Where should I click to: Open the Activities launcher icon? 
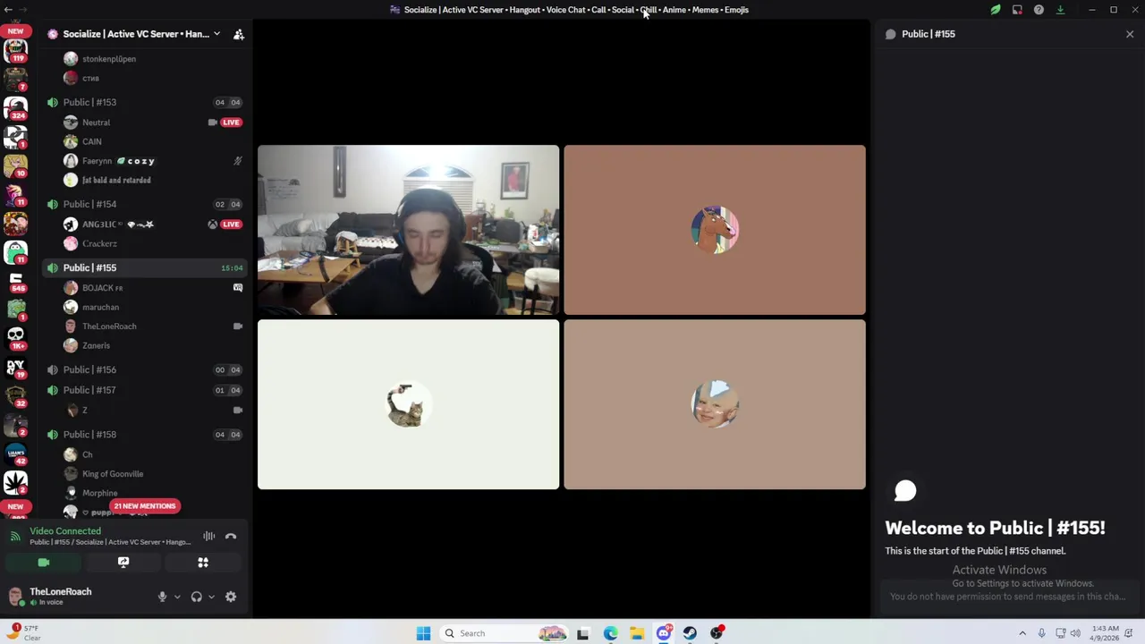[x=203, y=563]
